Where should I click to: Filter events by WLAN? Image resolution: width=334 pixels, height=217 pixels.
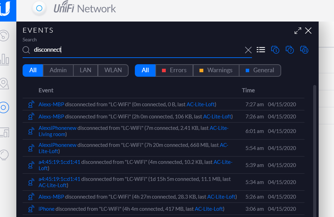[113, 70]
